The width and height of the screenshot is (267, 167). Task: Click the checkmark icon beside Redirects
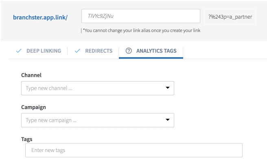pyautogui.click(x=77, y=51)
